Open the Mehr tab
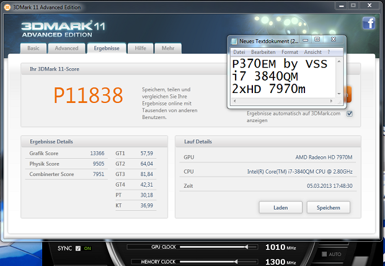The height and width of the screenshot is (266, 385). [x=168, y=48]
